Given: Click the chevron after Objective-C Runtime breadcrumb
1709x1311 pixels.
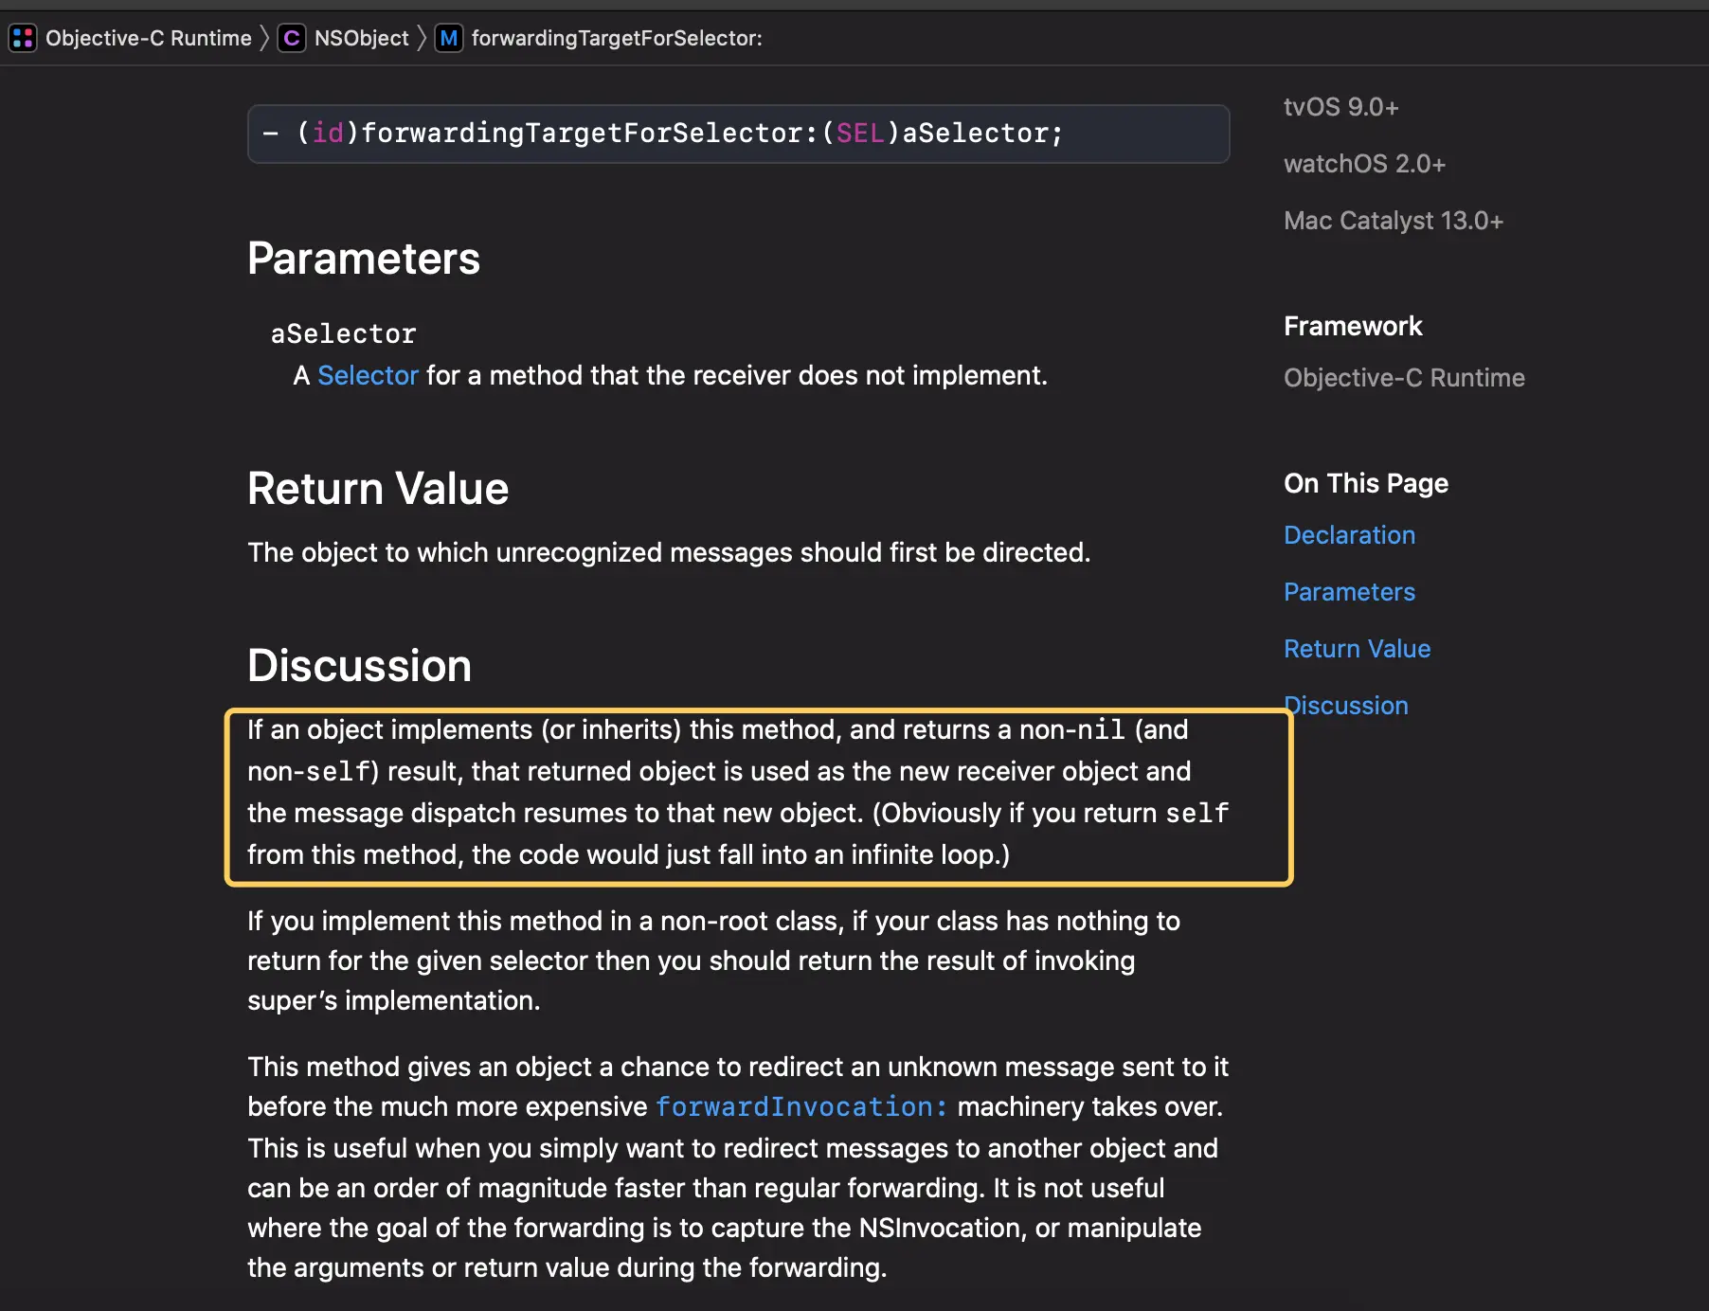Looking at the screenshot, I should point(265,38).
